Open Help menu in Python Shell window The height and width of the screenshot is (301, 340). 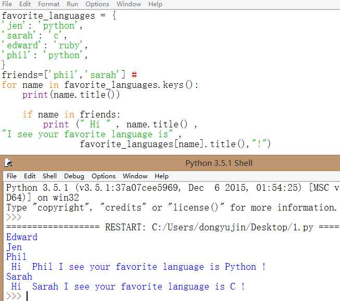[x=161, y=176]
